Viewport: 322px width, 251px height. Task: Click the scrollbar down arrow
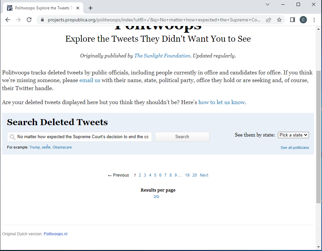coord(319,247)
